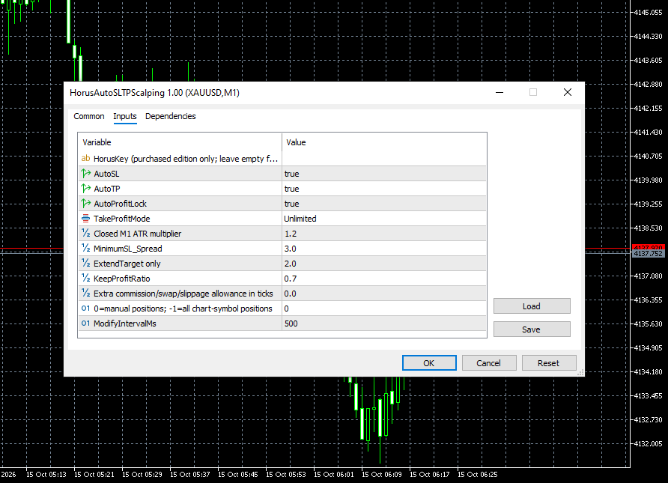Viewport: 668px width, 483px height.
Task: Close the HorusAutoSLTPScalping dialog
Action: coord(568,92)
